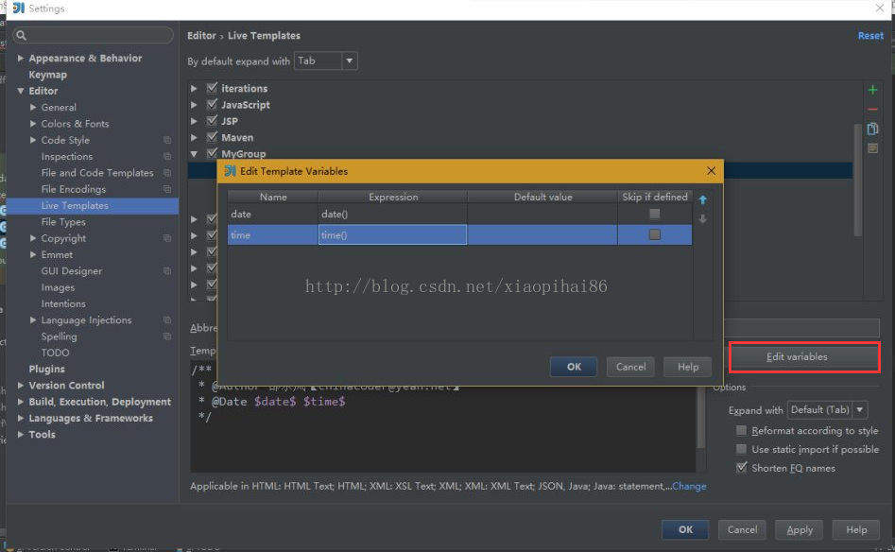Viewport: 895px width, 552px height.
Task: Toggle Skip if defined for time variable
Action: 654,234
